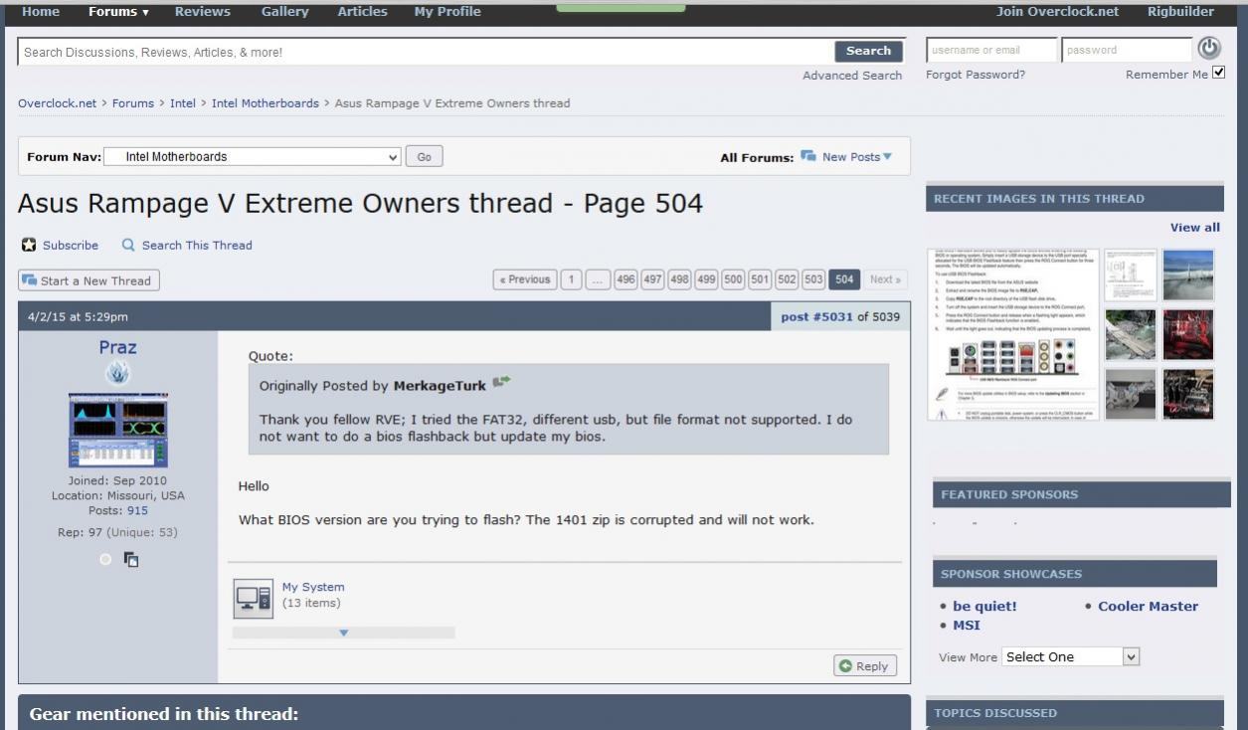This screenshot has height=730, width=1248.
Task: Click Join Overclock.net link
Action: click(x=1057, y=12)
